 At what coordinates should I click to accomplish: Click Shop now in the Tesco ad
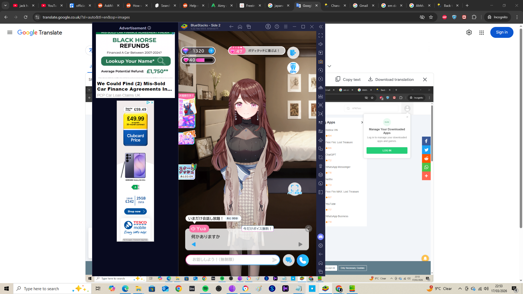(135, 212)
